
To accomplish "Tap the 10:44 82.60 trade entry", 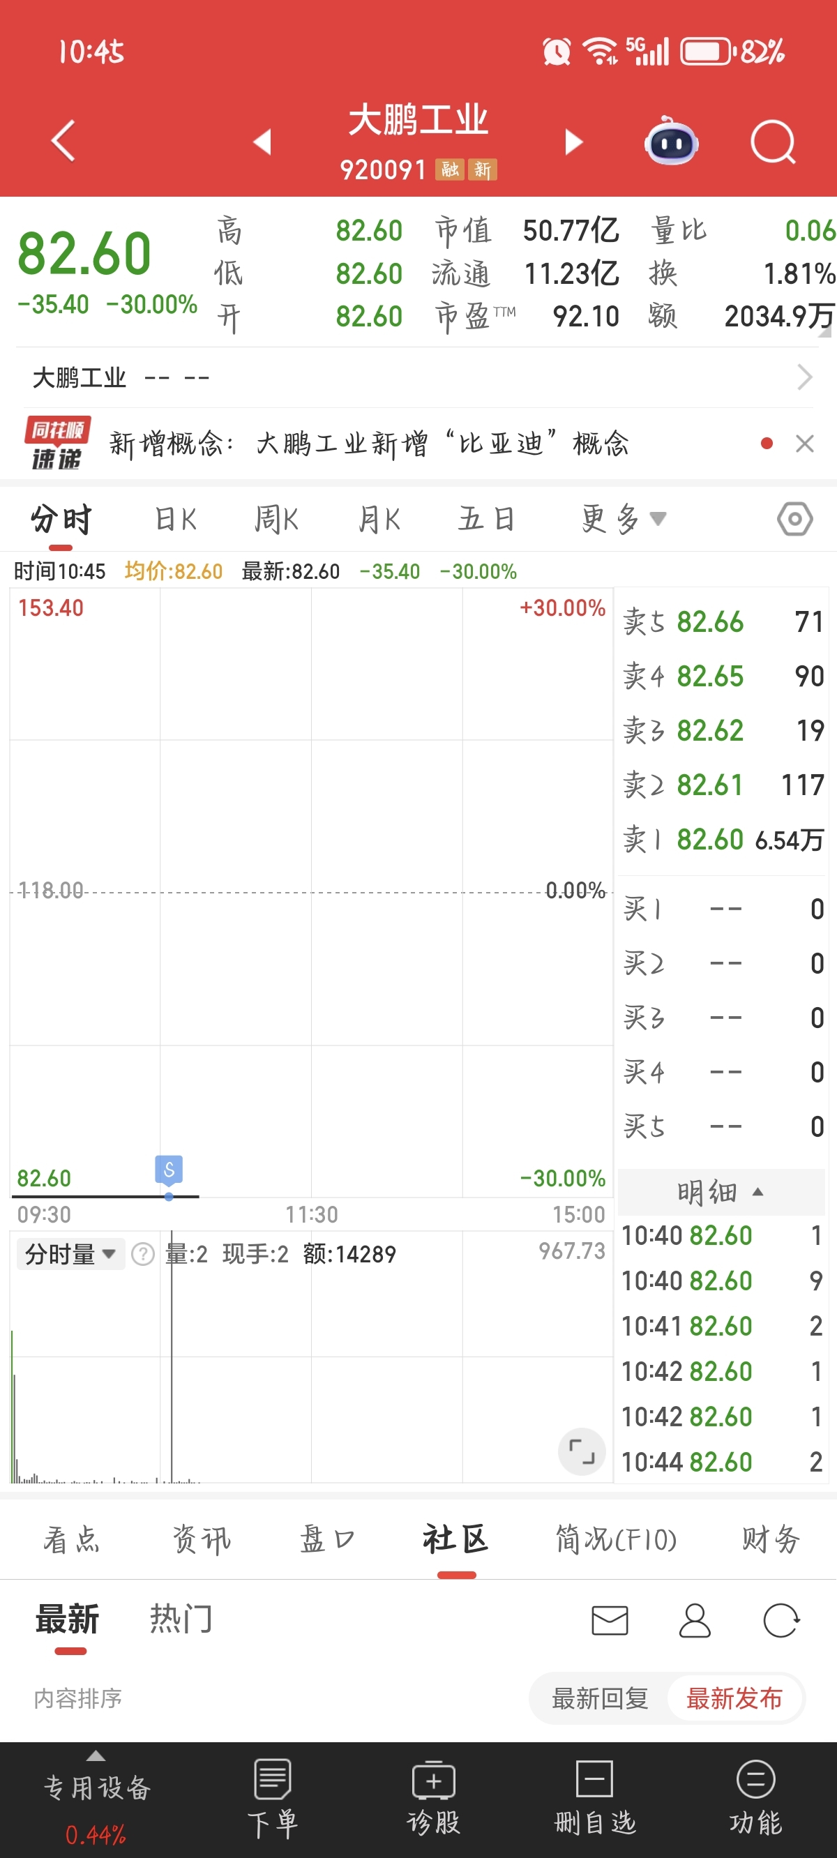I will pyautogui.click(x=721, y=1462).
